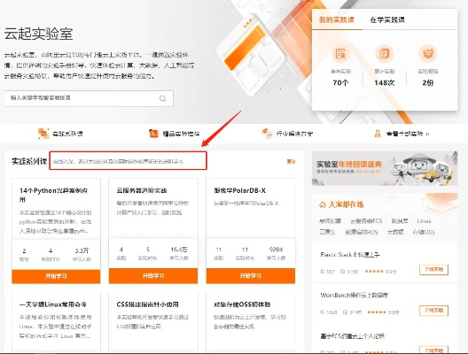Click the 查看全部实验 flask icon
The height and width of the screenshot is (354, 468).
coord(378,134)
